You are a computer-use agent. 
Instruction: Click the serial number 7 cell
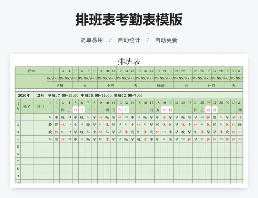tap(18, 161)
